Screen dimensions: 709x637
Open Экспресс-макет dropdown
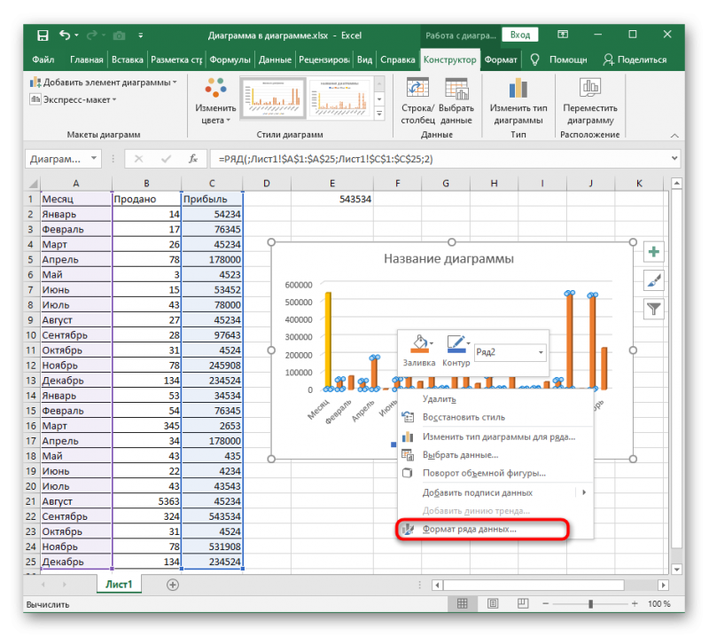(74, 99)
